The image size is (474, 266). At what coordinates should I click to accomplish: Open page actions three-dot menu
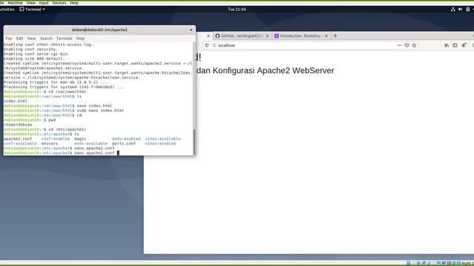399,45
